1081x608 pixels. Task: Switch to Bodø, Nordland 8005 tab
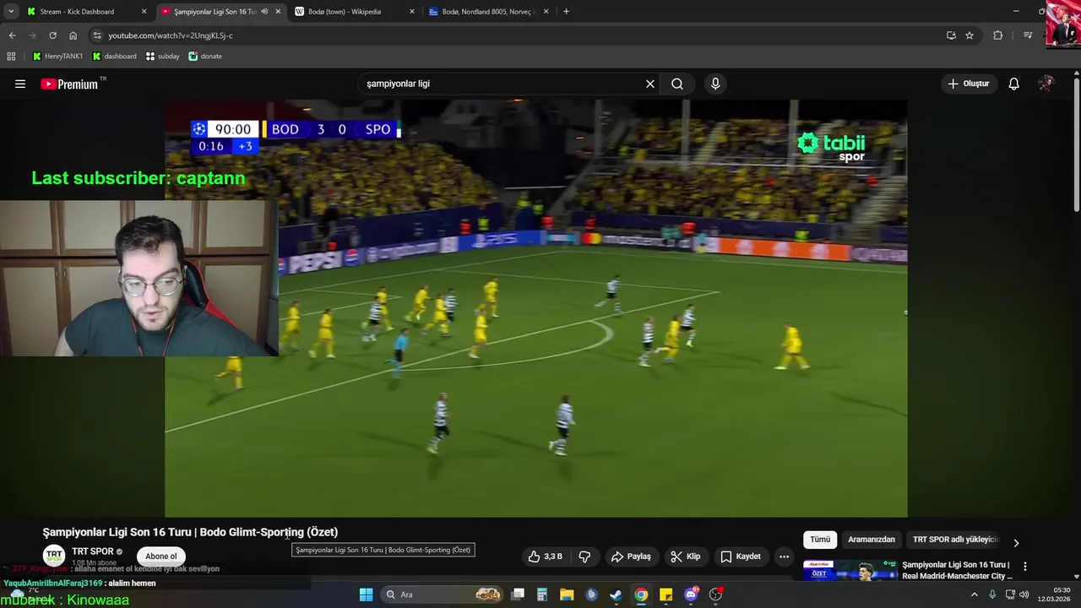488,12
